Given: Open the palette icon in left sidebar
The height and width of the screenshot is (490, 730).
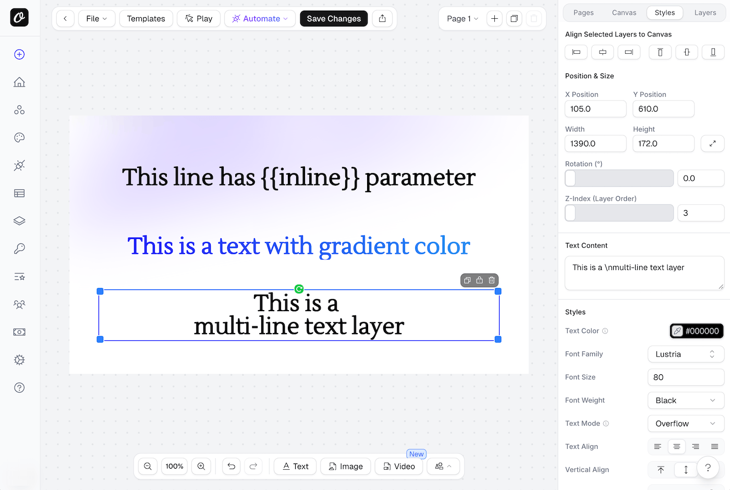Looking at the screenshot, I should (x=19, y=138).
